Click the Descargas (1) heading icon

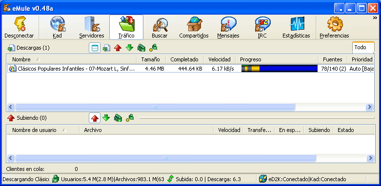(11, 48)
